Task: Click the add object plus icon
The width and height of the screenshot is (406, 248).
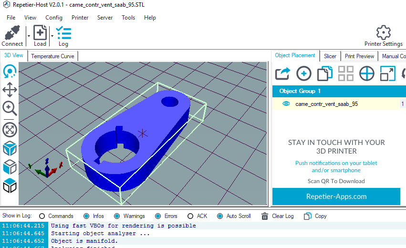Action: 304,73
